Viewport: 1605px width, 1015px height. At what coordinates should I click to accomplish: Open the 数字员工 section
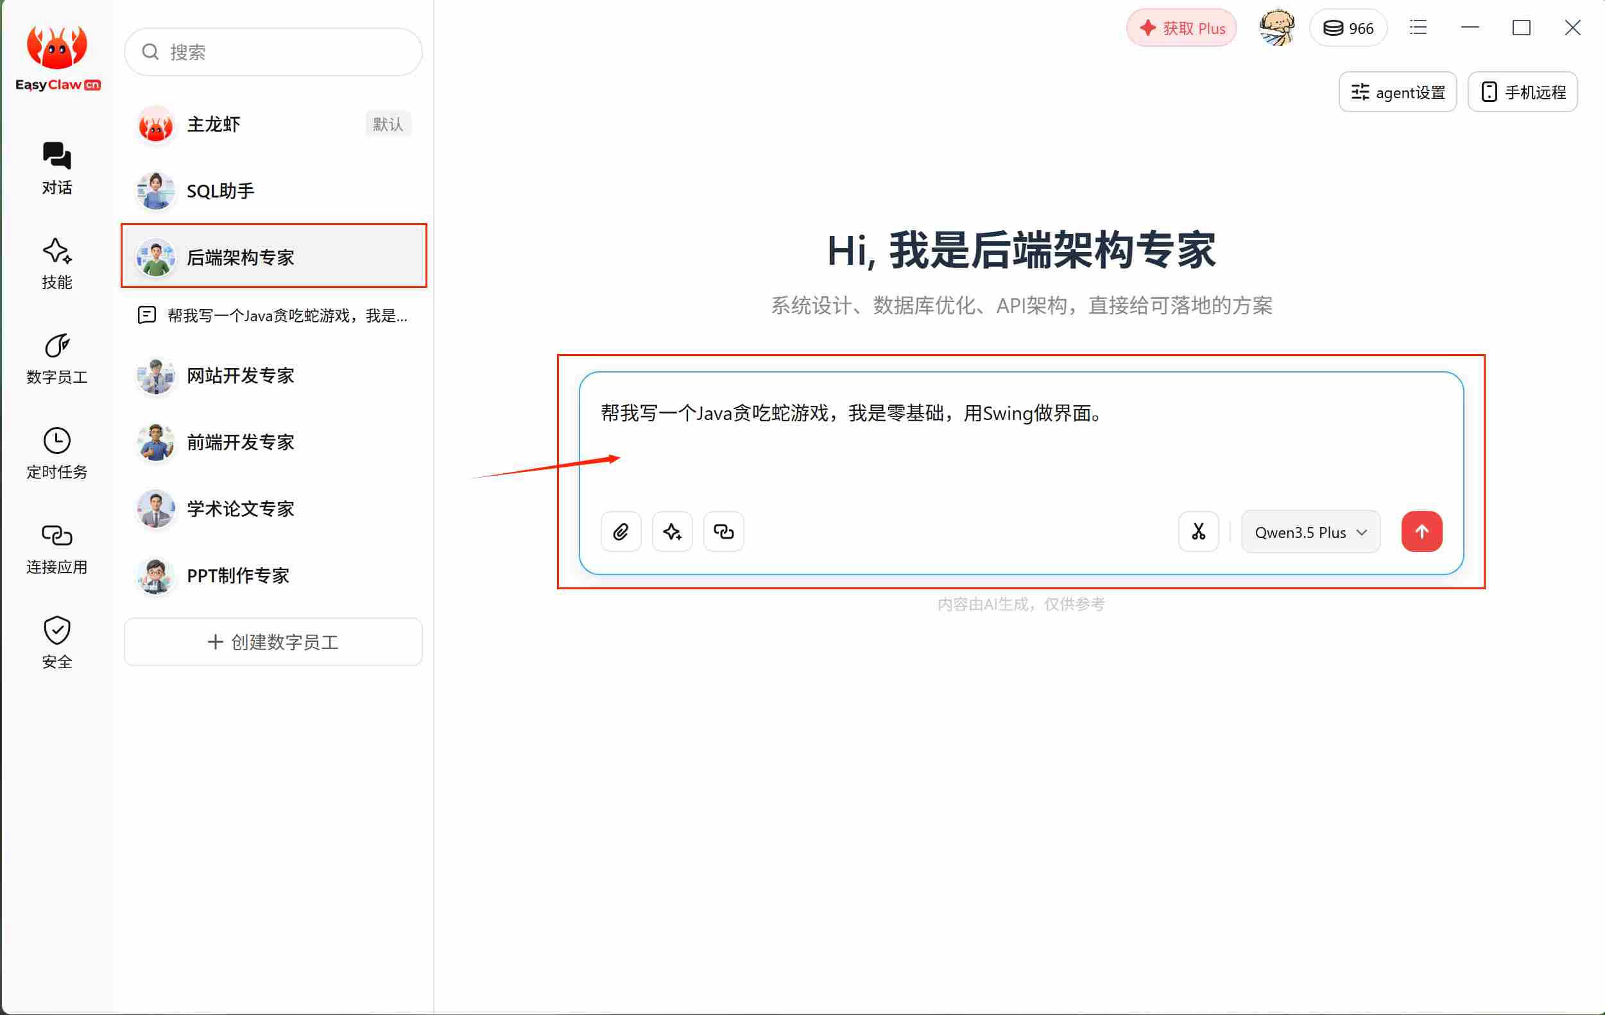[x=56, y=358]
